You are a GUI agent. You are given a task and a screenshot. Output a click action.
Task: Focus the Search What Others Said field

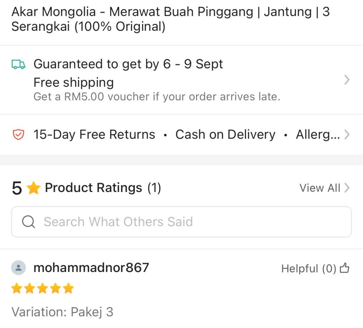coord(181,222)
